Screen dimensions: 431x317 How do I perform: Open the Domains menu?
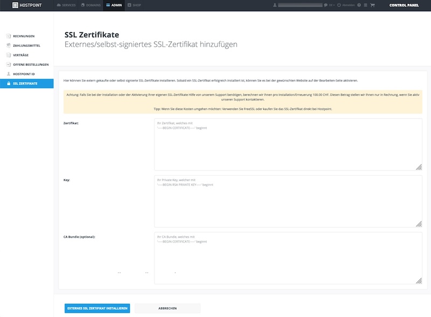point(91,5)
